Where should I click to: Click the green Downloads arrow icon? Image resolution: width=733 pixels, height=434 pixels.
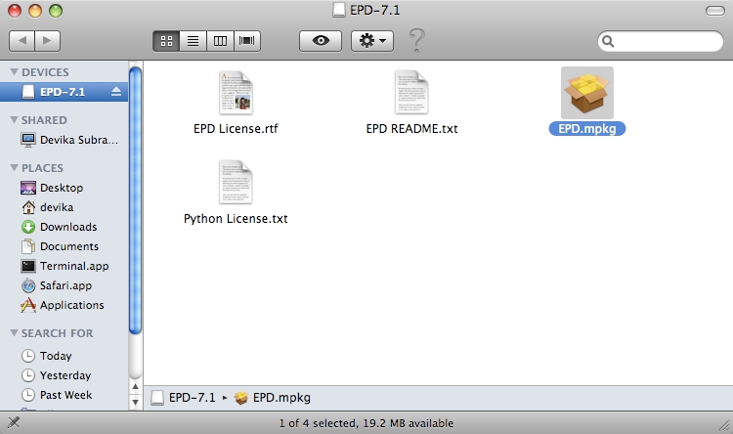coord(28,227)
